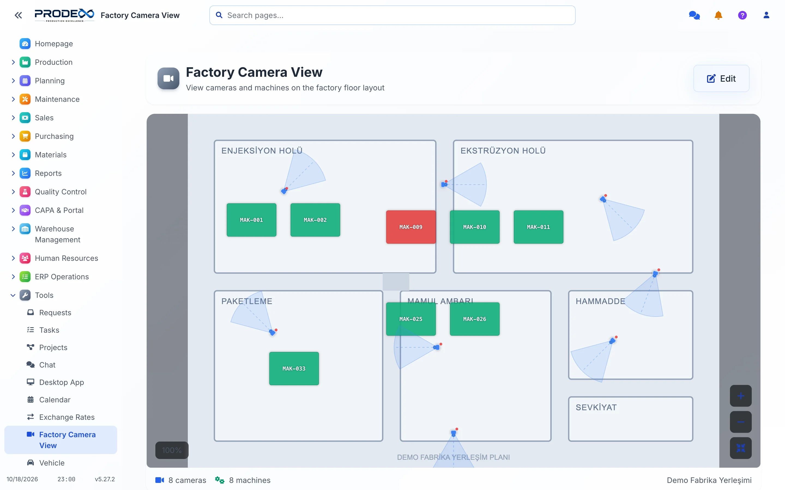Select machine MAK-026
The image size is (785, 490).
pos(475,319)
